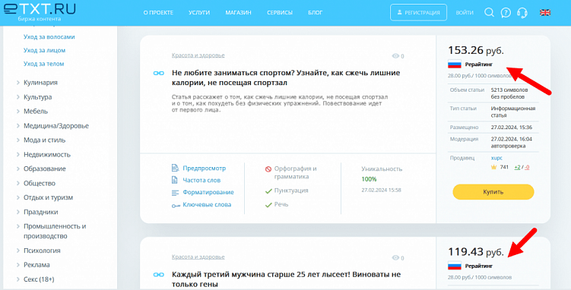Click the negative reviews -0 link
The width and height of the screenshot is (571, 290).
click(527, 167)
